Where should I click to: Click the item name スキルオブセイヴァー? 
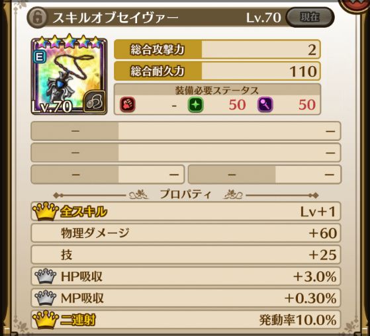tap(115, 18)
